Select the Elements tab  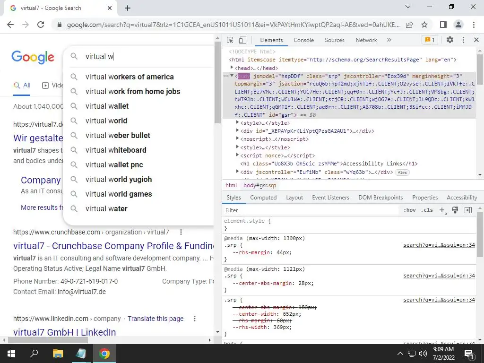271,40
